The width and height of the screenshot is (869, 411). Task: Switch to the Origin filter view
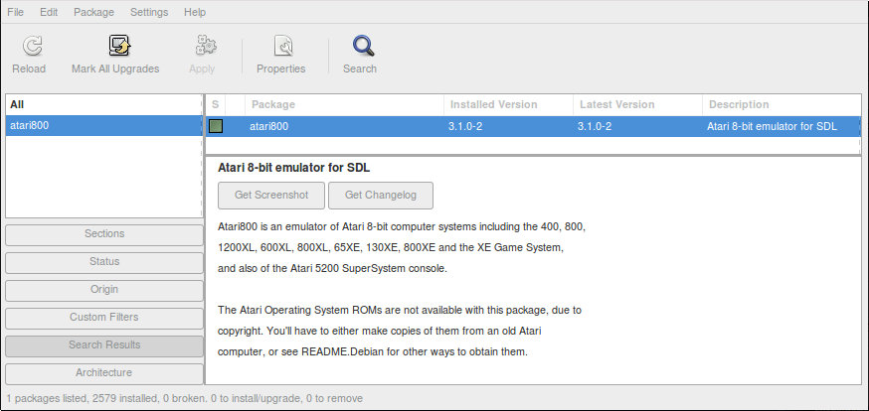[x=103, y=290]
